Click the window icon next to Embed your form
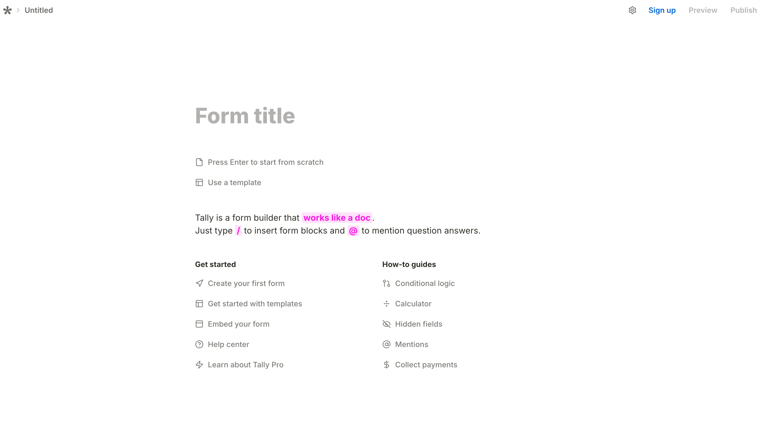Image resolution: width=763 pixels, height=431 pixels. coord(199,324)
